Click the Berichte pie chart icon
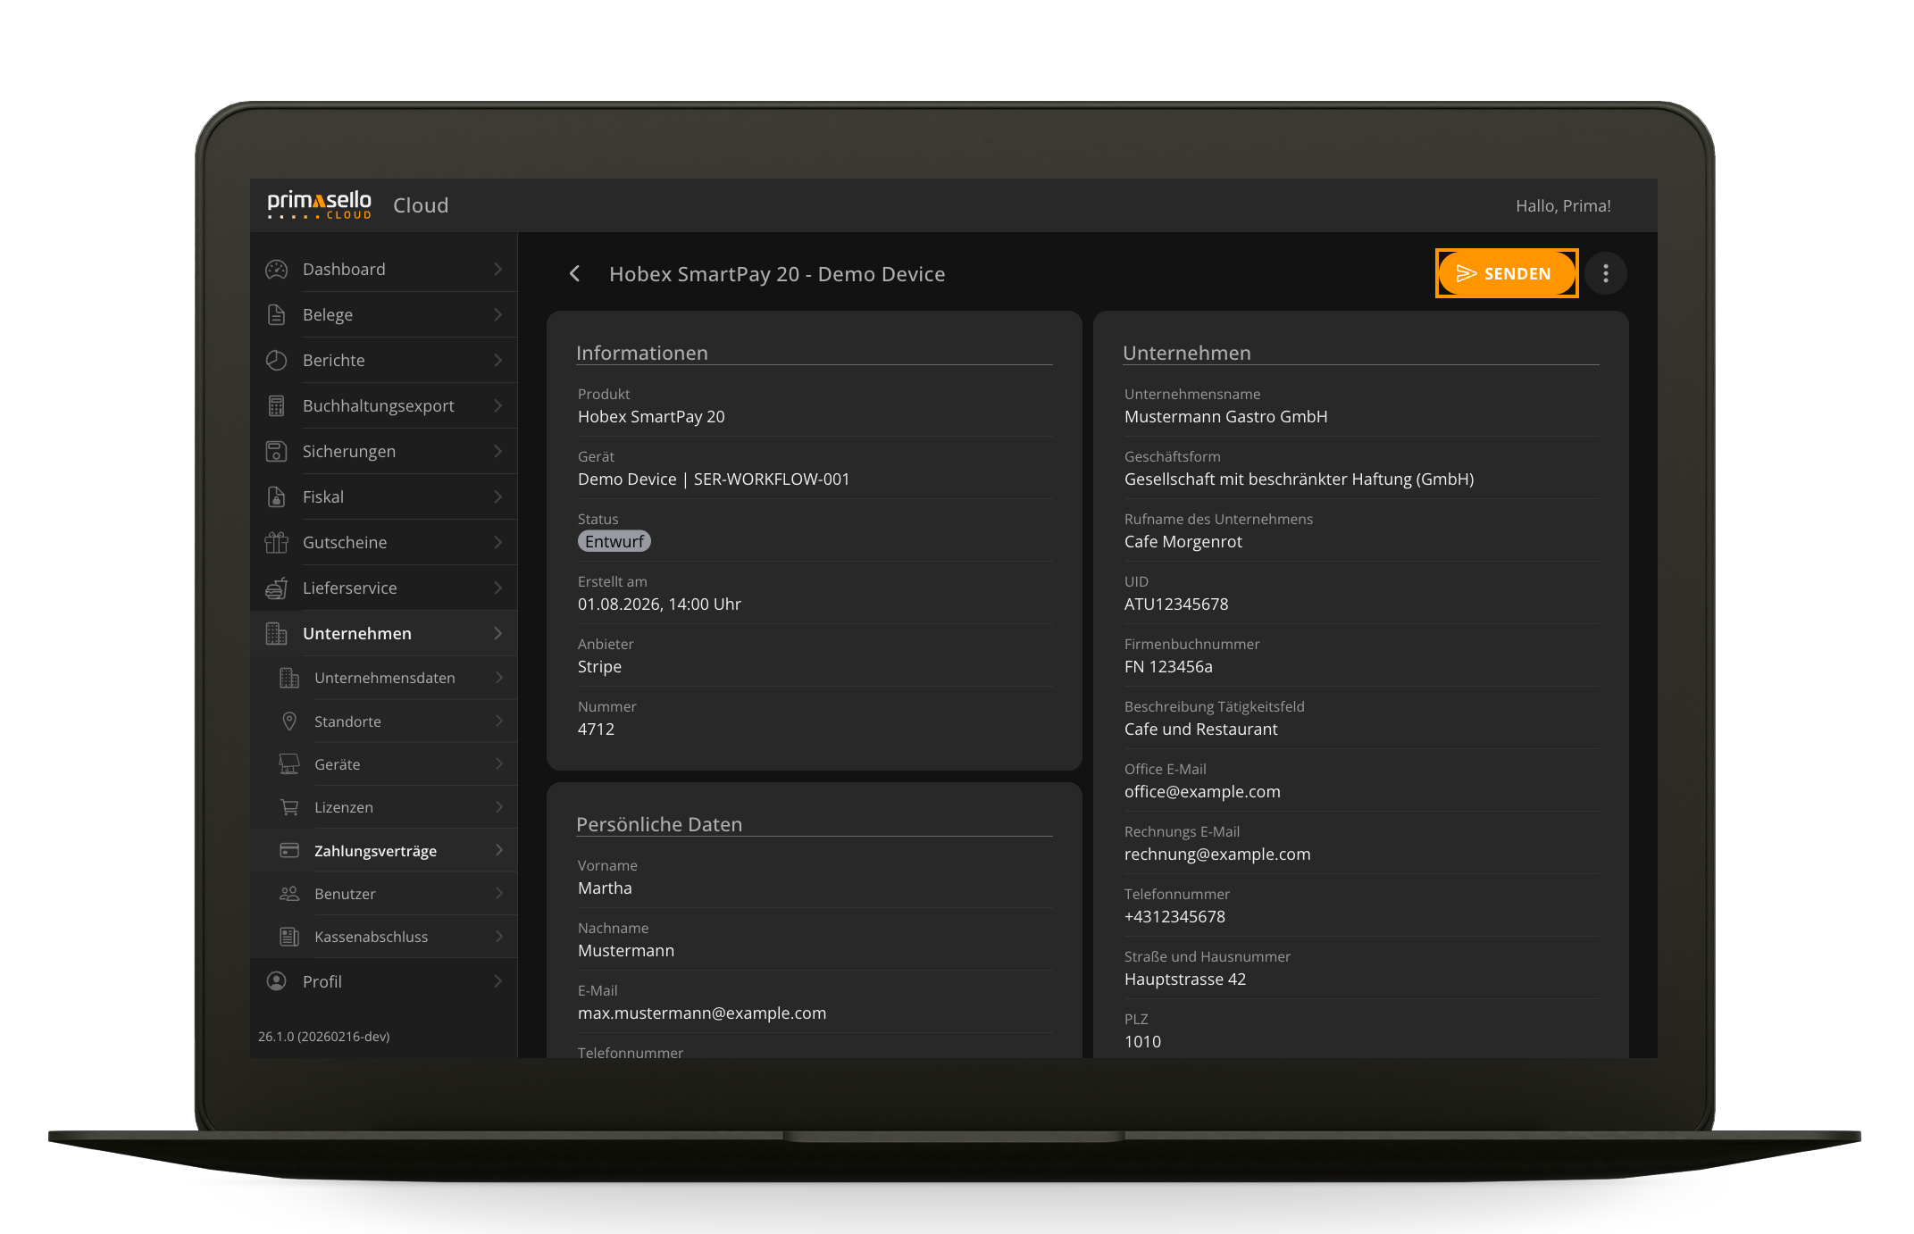 click(x=277, y=360)
